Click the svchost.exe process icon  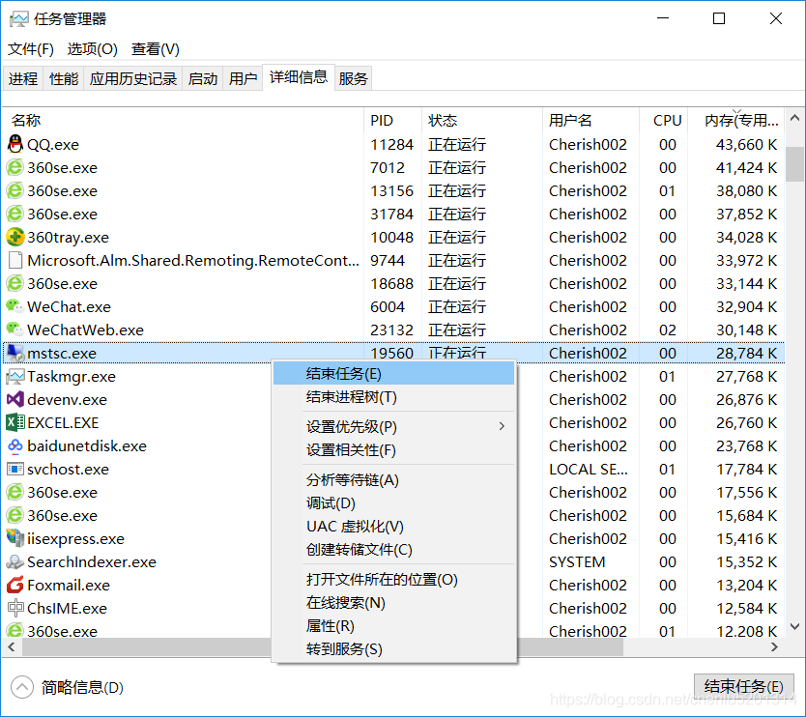point(15,469)
